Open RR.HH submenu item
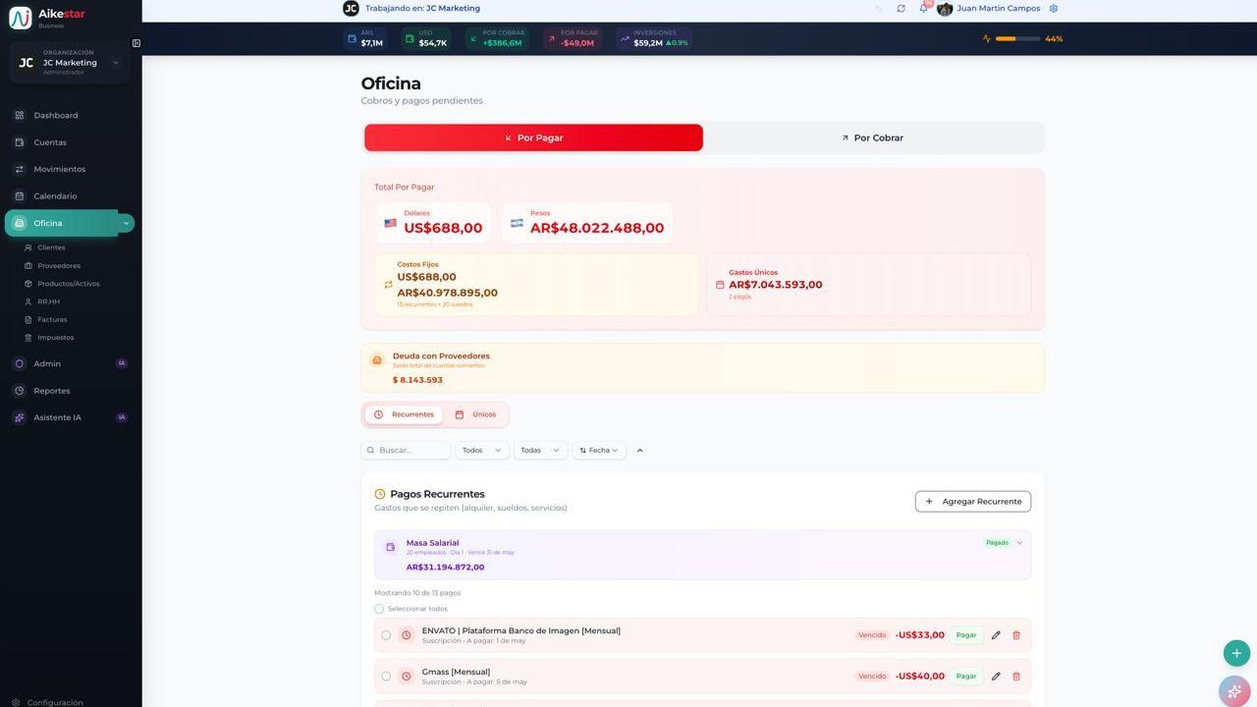The width and height of the screenshot is (1257, 707). [48, 301]
